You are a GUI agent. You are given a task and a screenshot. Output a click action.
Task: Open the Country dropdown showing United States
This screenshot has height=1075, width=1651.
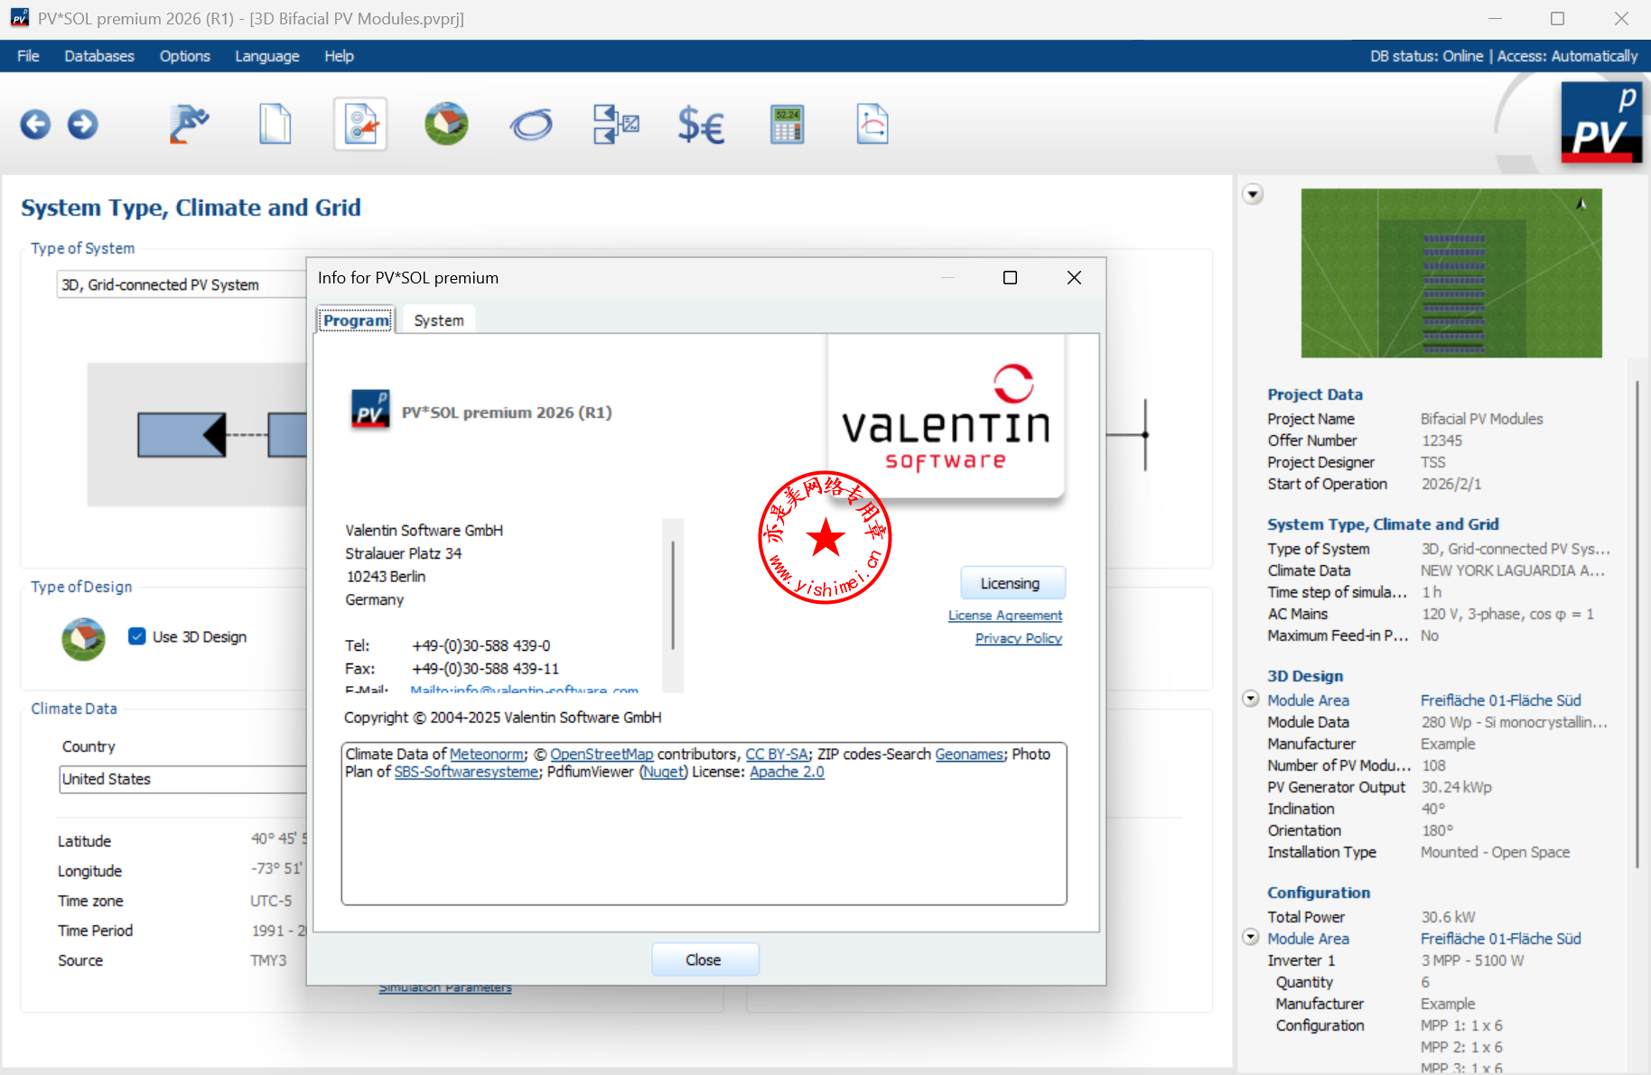(181, 779)
